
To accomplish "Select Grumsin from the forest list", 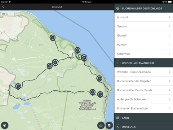I will pyautogui.click(x=143, y=35).
